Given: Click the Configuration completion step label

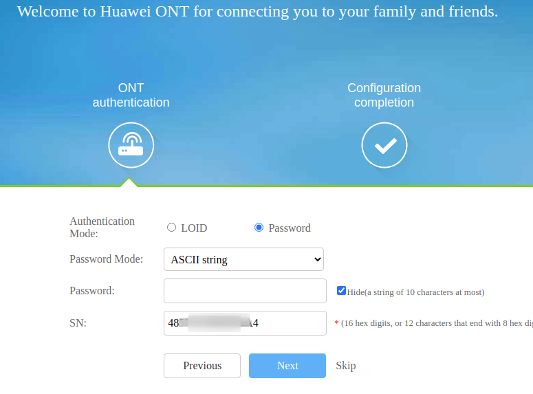Looking at the screenshot, I should click(384, 95).
